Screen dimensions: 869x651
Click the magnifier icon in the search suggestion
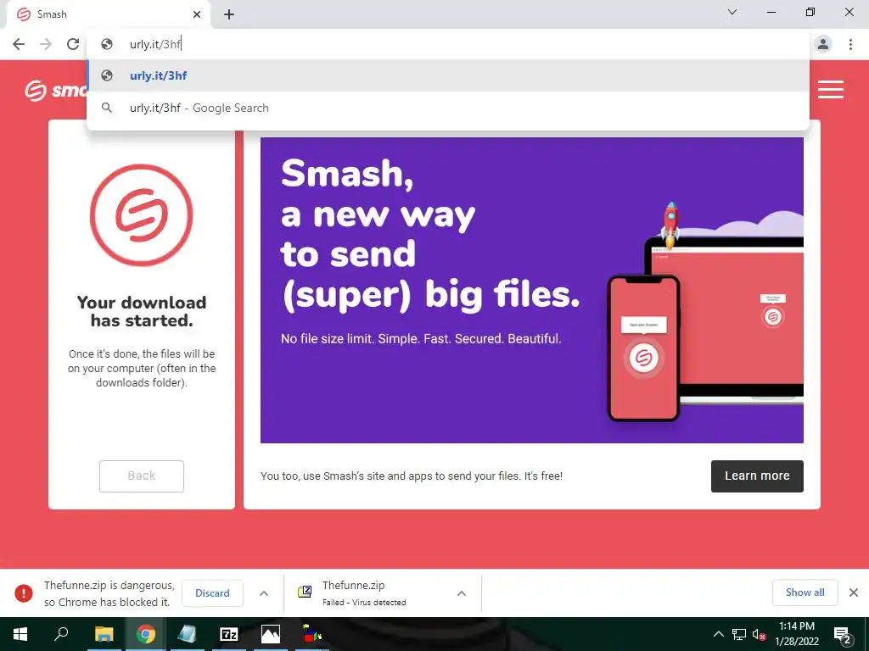tap(107, 108)
